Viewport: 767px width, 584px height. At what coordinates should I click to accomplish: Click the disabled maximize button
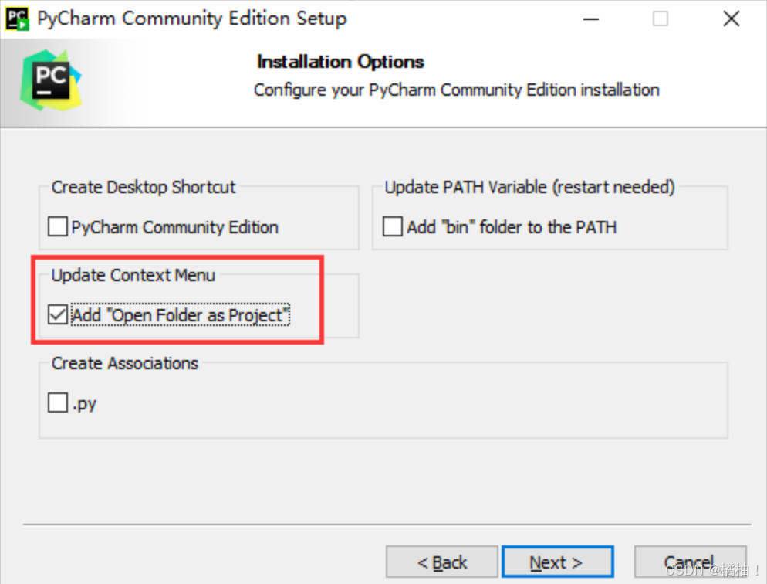[x=661, y=19]
